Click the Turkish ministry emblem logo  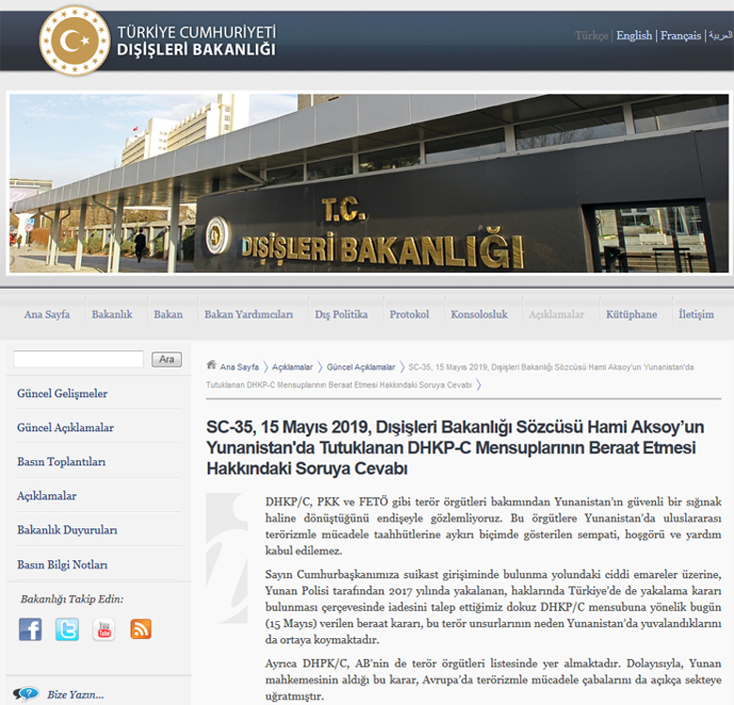pyautogui.click(x=73, y=40)
